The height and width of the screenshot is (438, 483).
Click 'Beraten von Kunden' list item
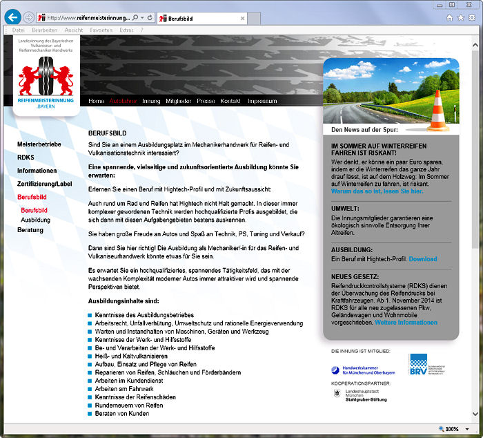tap(122, 414)
